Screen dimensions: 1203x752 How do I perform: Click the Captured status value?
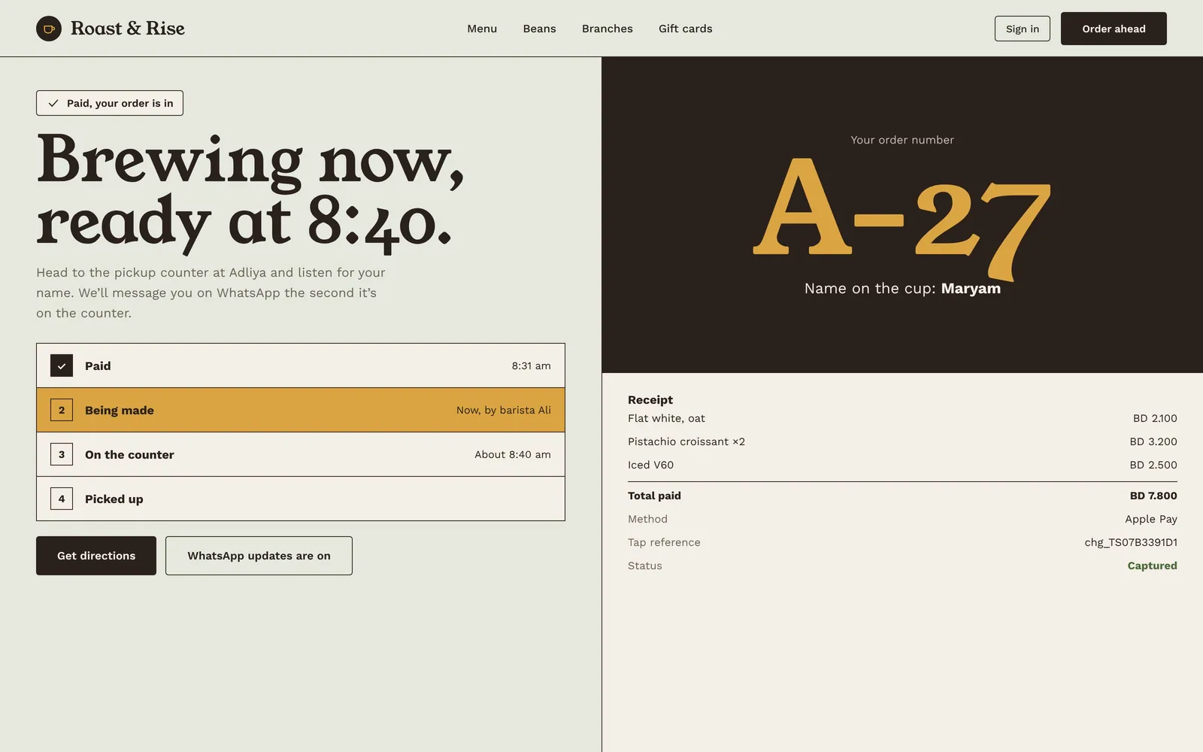click(x=1152, y=566)
